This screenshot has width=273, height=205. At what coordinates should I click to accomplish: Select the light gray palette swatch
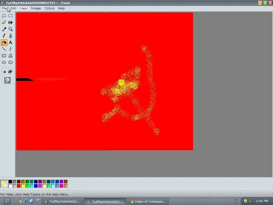pyautogui.click(x=14, y=186)
